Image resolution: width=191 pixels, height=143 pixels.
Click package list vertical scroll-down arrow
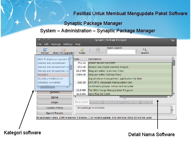pos(174,94)
